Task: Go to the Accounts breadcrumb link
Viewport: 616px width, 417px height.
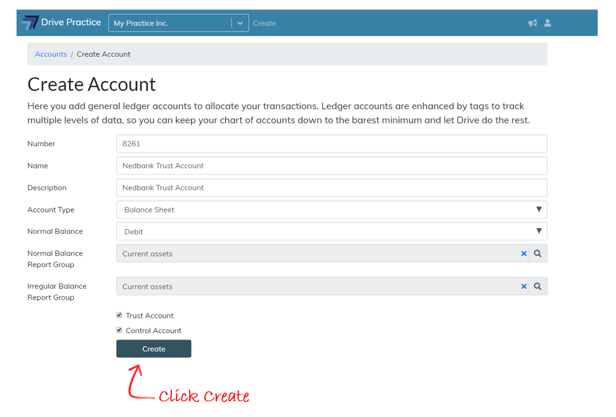Action: pos(51,54)
